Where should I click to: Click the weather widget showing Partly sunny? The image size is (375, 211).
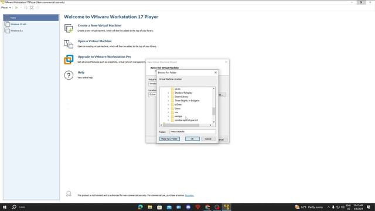point(309,207)
